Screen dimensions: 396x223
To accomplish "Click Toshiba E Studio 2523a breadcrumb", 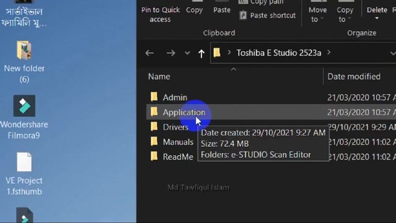I will [x=279, y=53].
